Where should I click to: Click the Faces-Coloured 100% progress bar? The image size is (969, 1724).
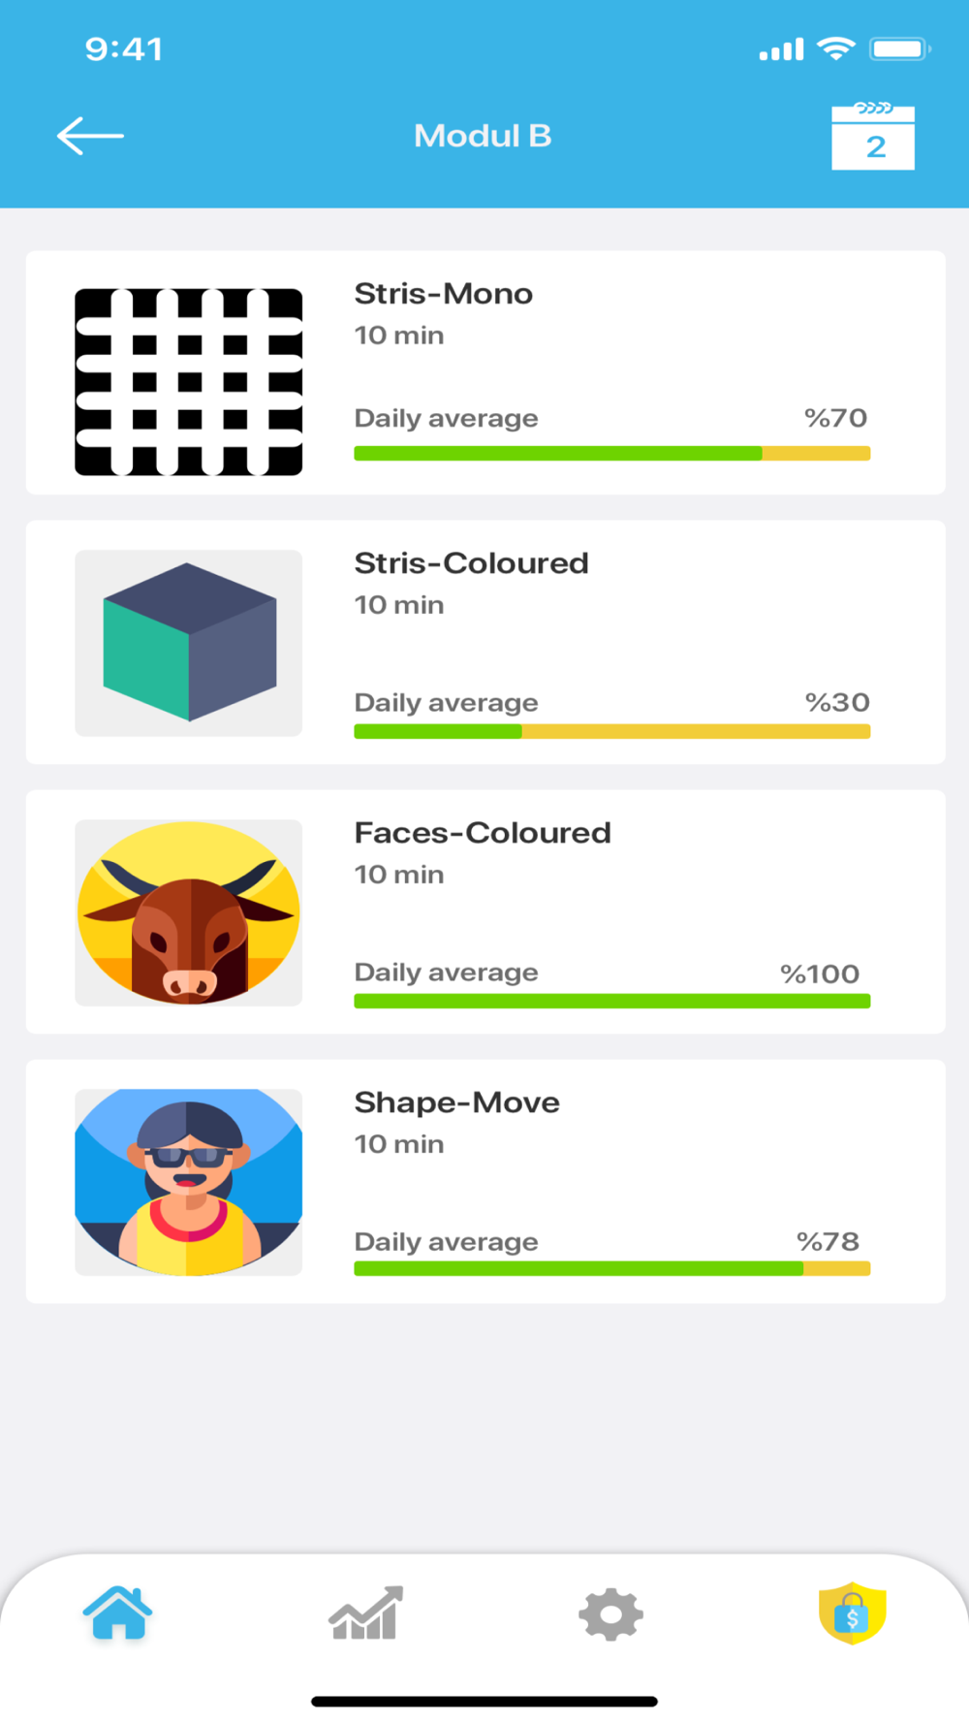pyautogui.click(x=611, y=1001)
